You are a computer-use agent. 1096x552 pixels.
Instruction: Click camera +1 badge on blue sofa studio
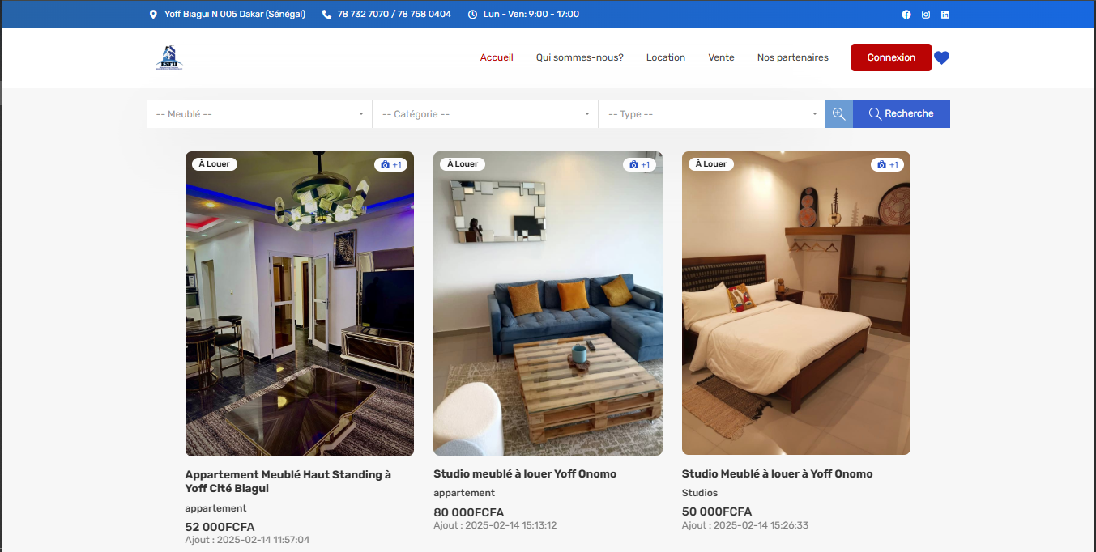[640, 164]
